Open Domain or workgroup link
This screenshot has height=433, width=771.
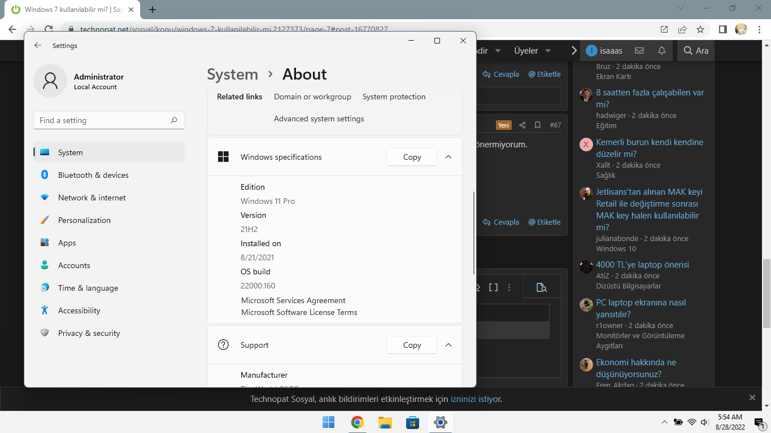(312, 97)
